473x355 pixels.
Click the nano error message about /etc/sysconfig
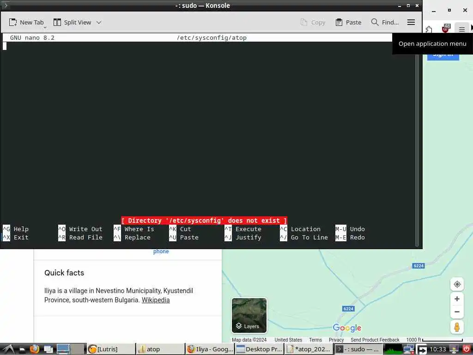coord(204,220)
